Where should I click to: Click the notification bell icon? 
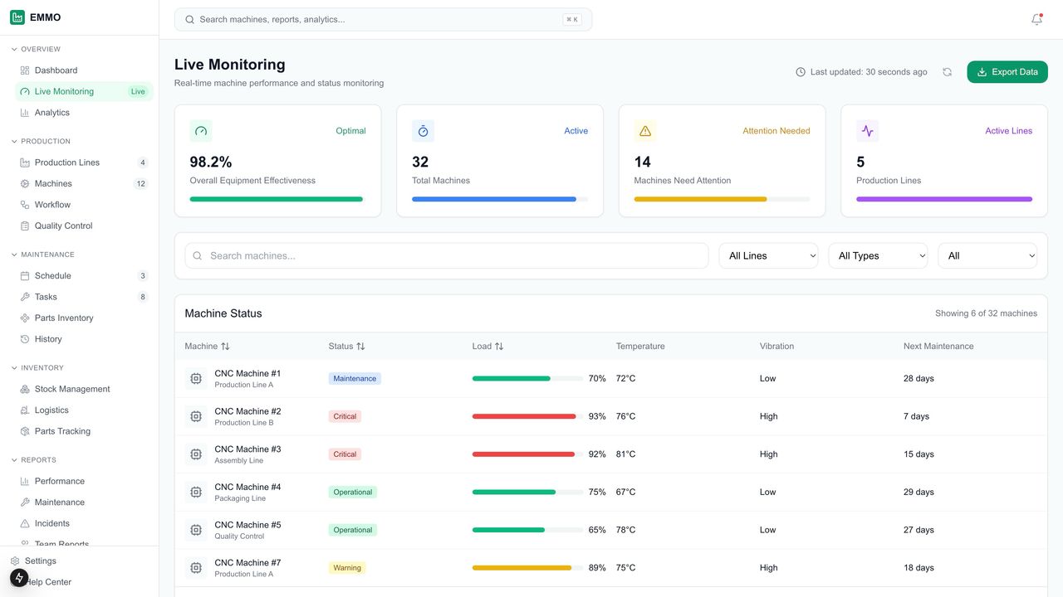[1036, 19]
